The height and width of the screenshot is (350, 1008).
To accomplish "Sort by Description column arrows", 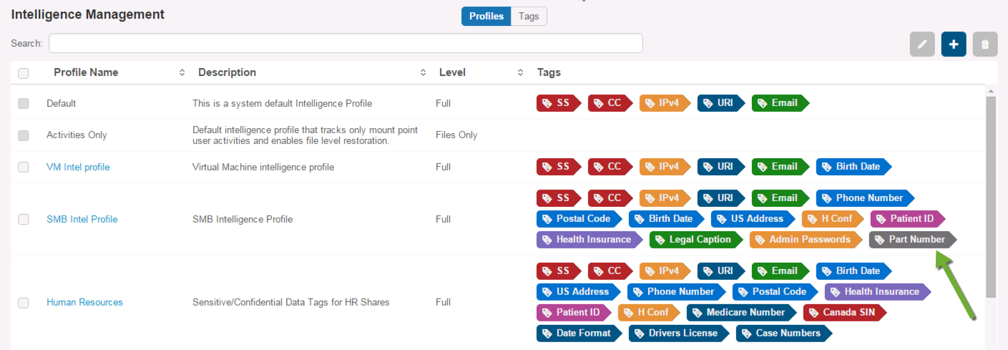I will pyautogui.click(x=423, y=72).
